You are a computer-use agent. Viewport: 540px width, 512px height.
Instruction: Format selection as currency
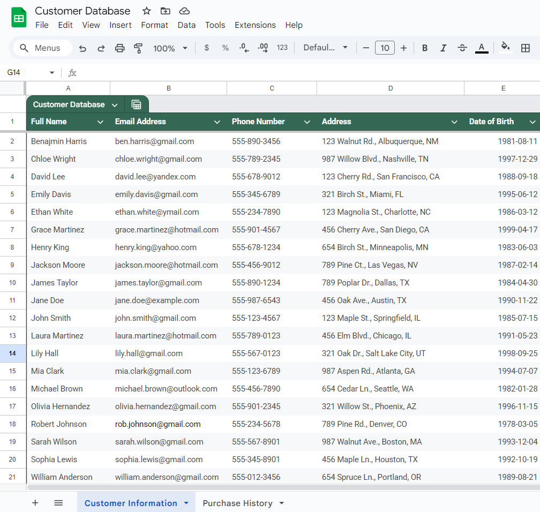pyautogui.click(x=207, y=48)
